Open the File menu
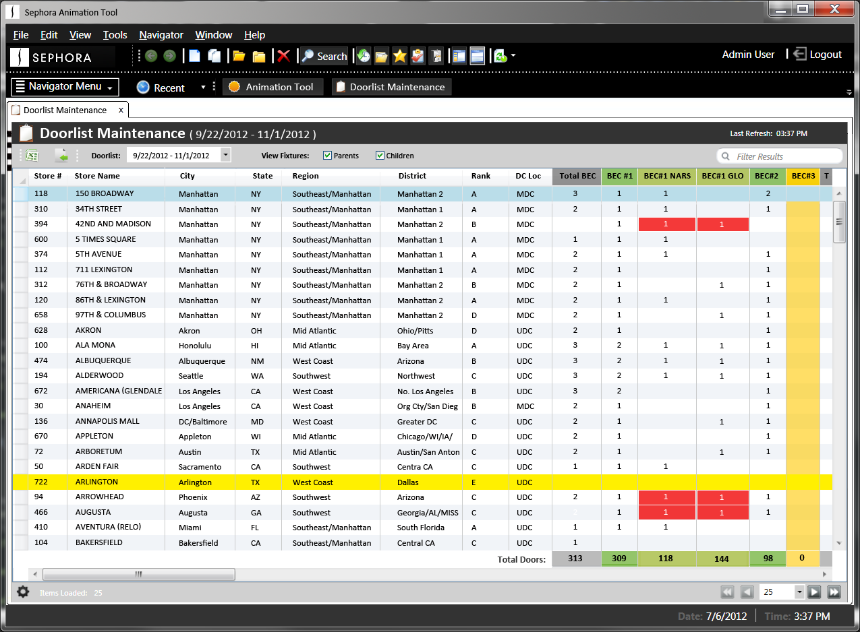The width and height of the screenshot is (860, 632). tap(21, 35)
